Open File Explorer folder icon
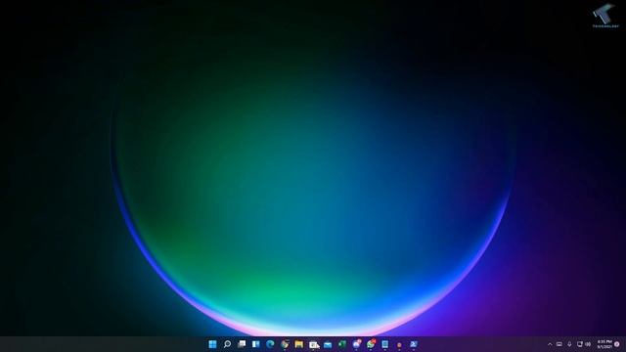Image resolution: width=626 pixels, height=352 pixels. [x=299, y=344]
